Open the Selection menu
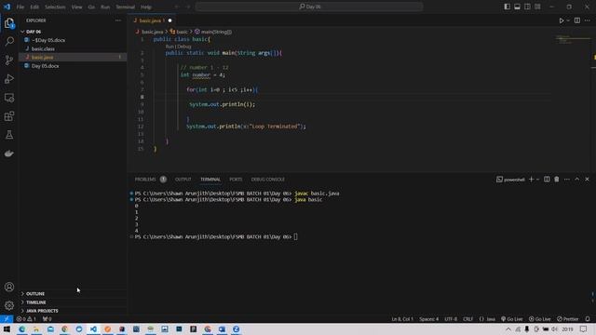 click(x=55, y=7)
